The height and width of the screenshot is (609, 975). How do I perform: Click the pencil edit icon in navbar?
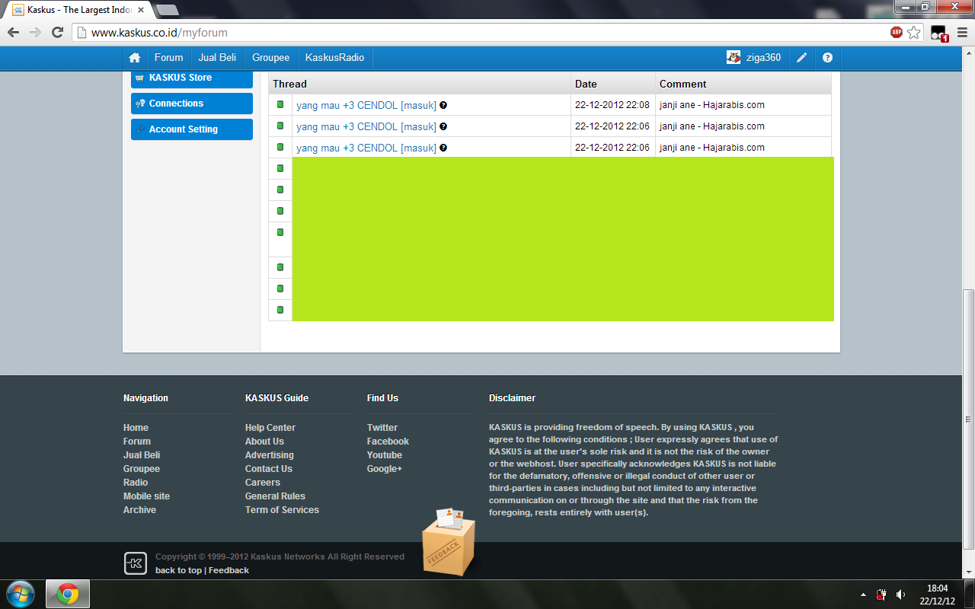(x=802, y=58)
